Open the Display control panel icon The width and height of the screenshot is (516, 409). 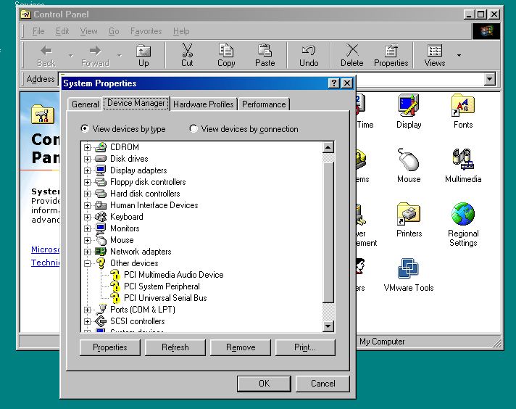pyautogui.click(x=409, y=105)
